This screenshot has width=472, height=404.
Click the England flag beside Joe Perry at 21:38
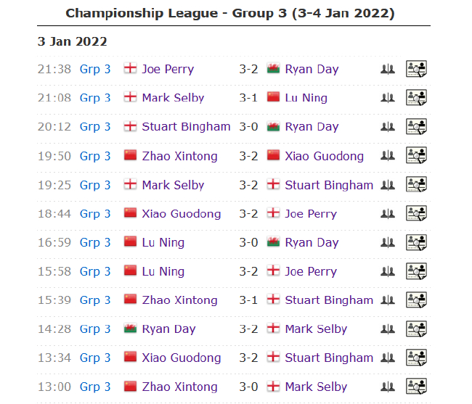tap(131, 69)
